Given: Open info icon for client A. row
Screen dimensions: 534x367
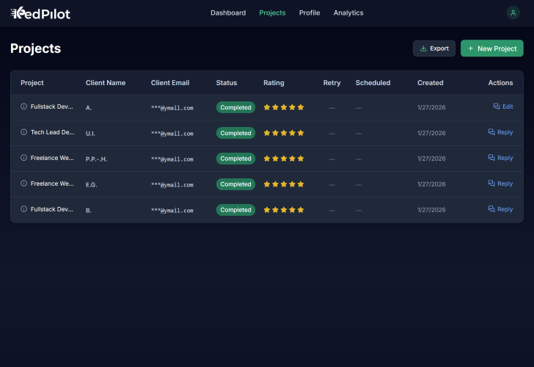Looking at the screenshot, I should 23,106.
